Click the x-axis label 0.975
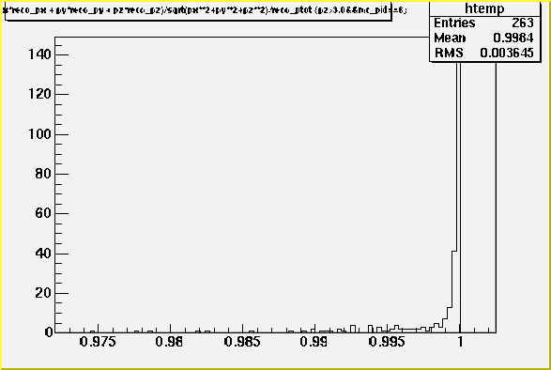 98,342
